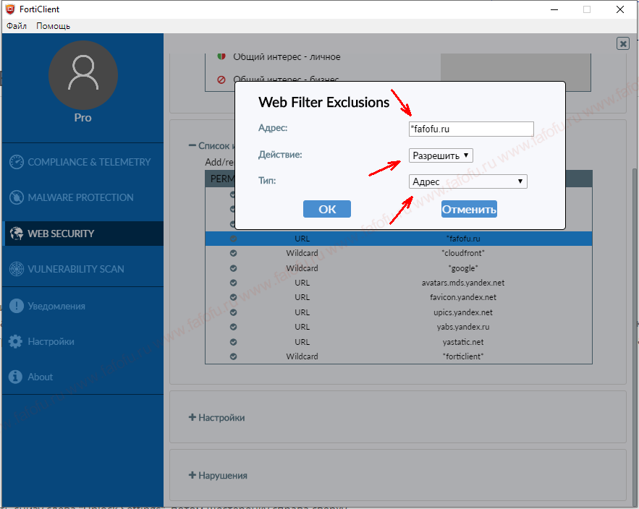Close the FortiClient window
Image resolution: width=639 pixels, height=509 pixels.
[620, 9]
